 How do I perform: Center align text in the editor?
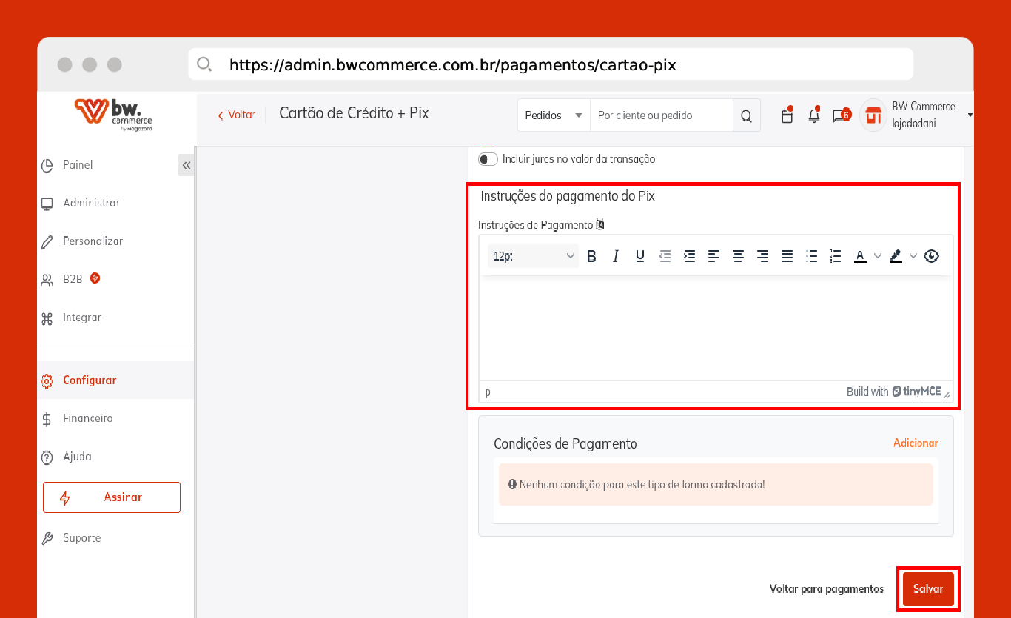click(x=738, y=256)
